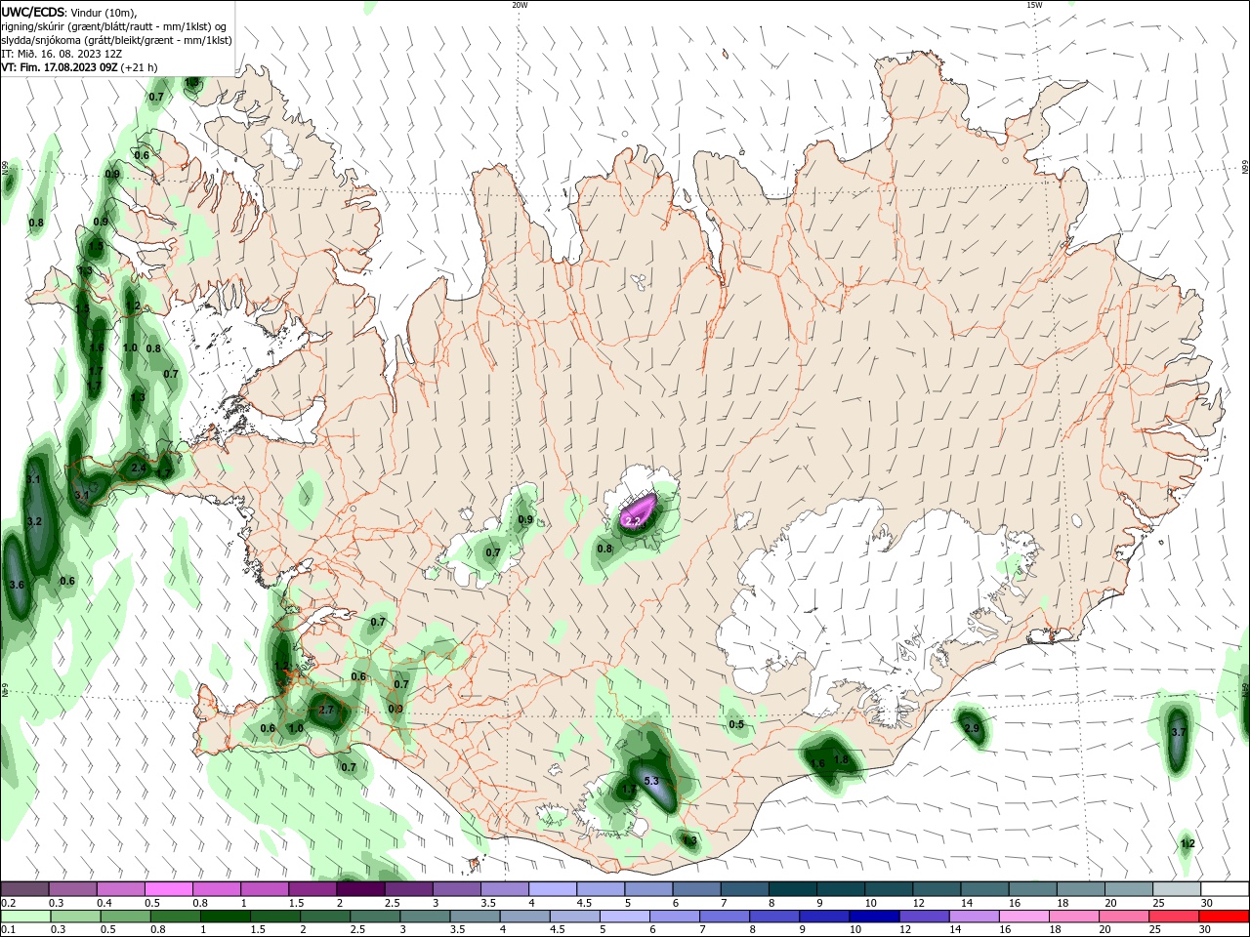Click the 1.8 rain value on southeast coast
The height and width of the screenshot is (937, 1250).
tap(841, 759)
